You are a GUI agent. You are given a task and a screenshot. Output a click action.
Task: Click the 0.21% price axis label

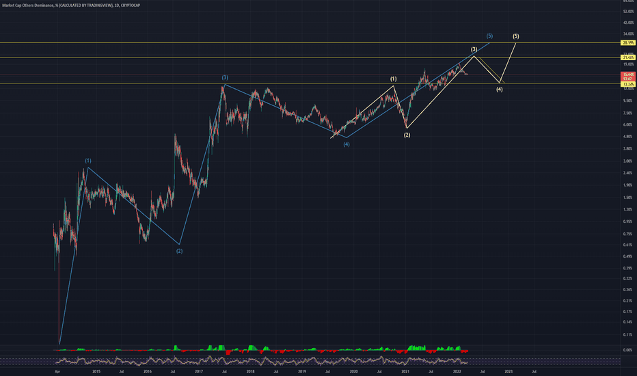[628, 301]
